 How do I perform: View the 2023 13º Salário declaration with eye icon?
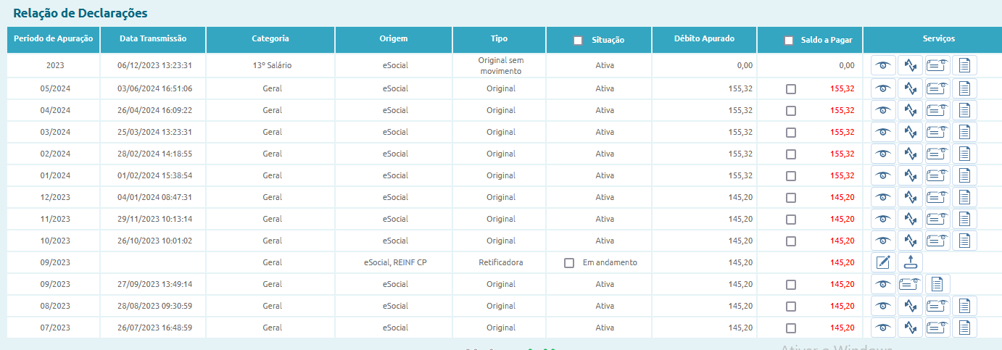tap(882, 65)
